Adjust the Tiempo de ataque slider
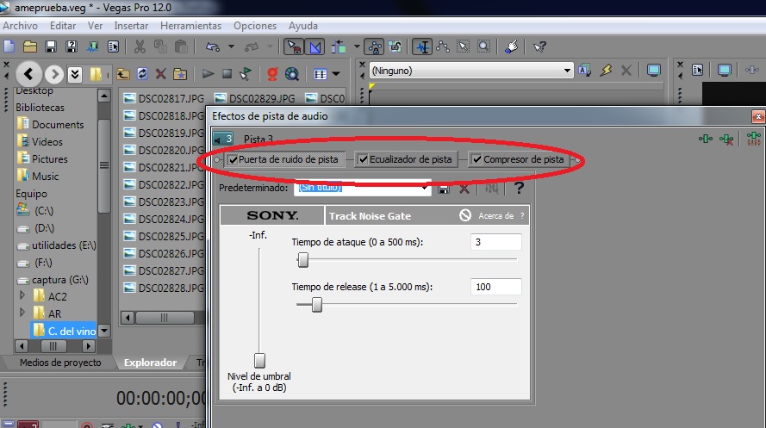Viewport: 766px width, 428px height. click(303, 260)
